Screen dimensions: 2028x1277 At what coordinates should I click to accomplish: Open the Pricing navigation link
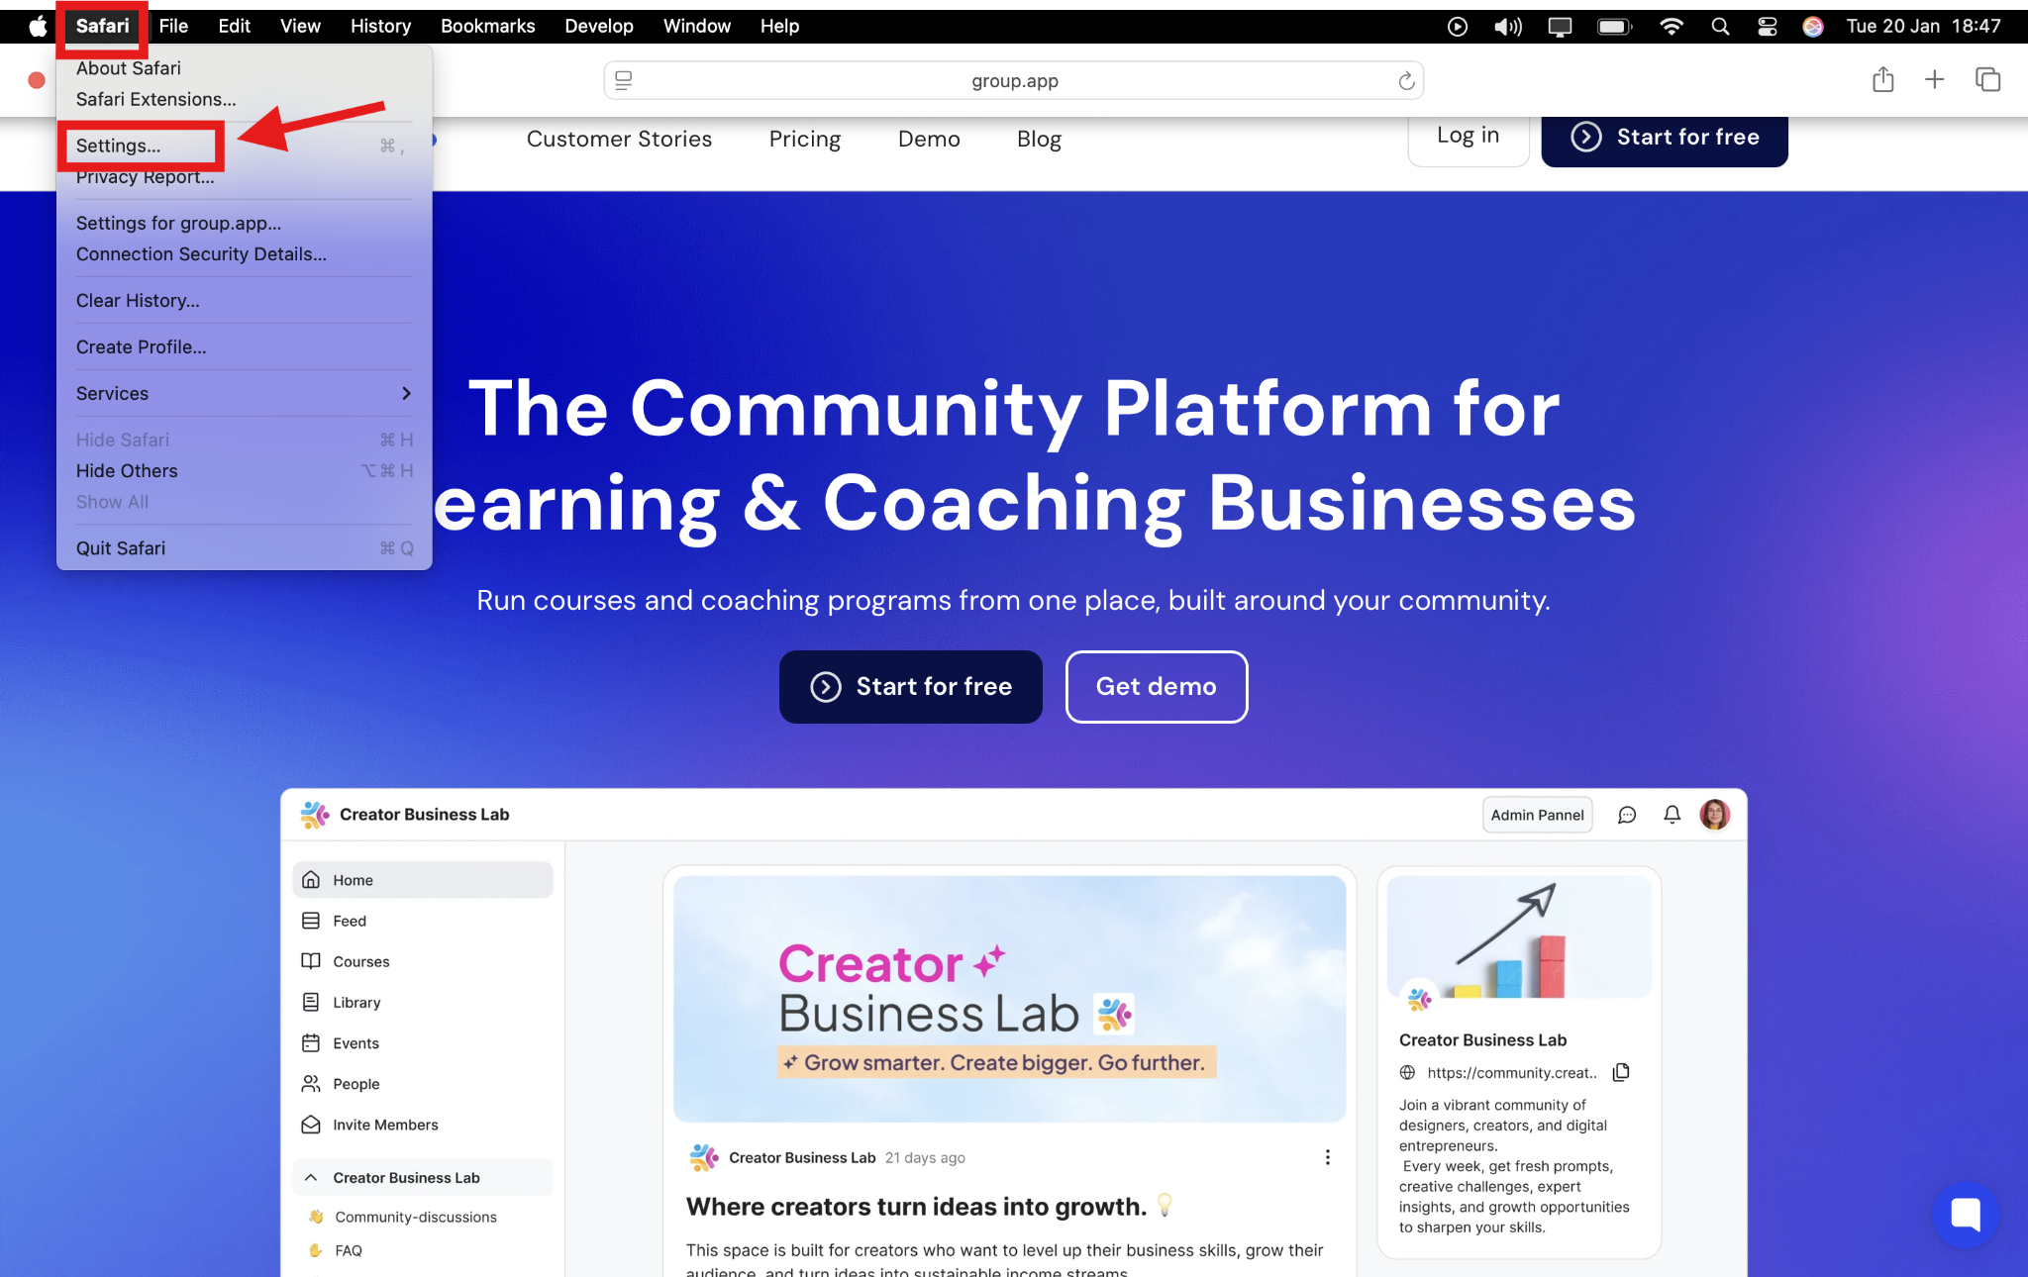click(804, 140)
